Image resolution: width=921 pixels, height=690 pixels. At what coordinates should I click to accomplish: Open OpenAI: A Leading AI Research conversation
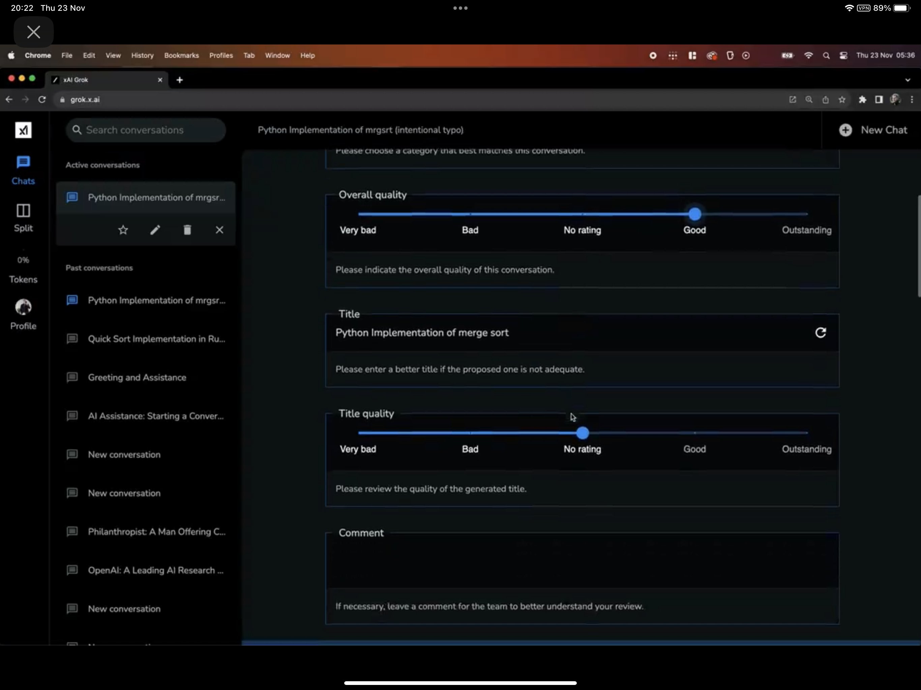[146, 570]
